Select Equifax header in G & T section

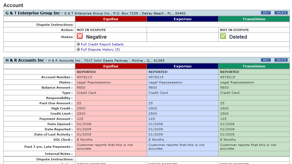[111, 19]
